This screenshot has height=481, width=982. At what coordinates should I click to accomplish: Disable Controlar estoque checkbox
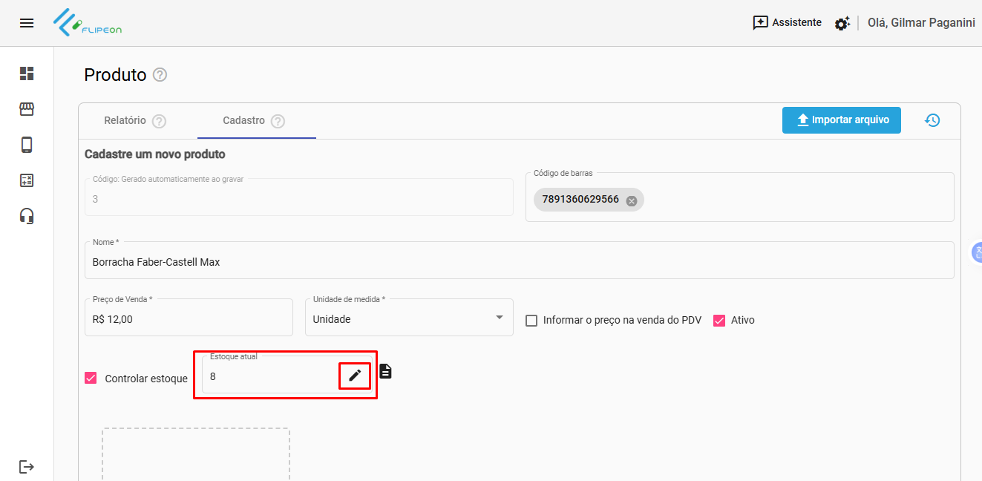pos(91,378)
